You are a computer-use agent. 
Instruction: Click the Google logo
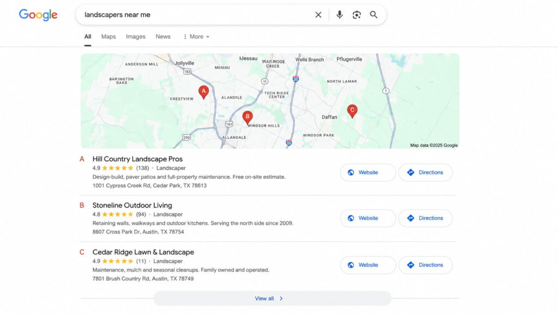pyautogui.click(x=38, y=15)
